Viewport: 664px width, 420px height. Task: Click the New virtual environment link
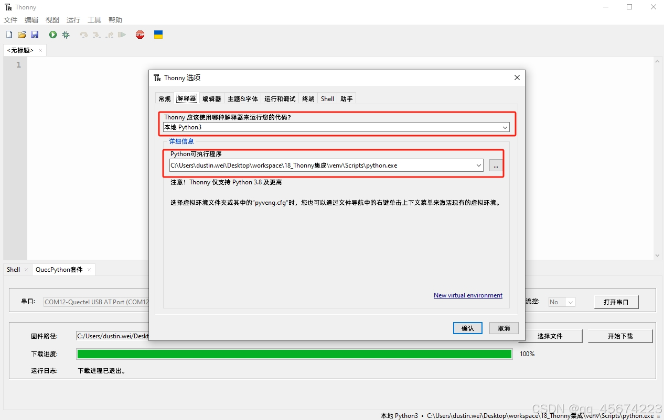point(468,295)
